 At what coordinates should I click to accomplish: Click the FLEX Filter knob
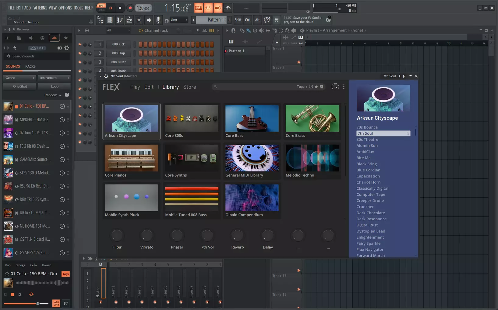[x=117, y=236]
